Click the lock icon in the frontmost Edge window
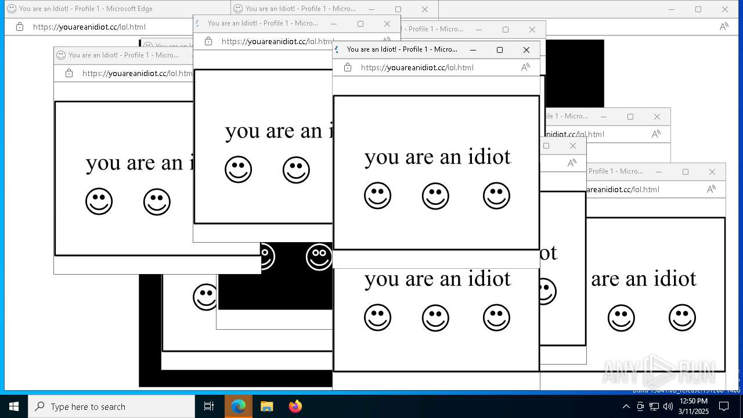743x418 pixels. coord(348,67)
